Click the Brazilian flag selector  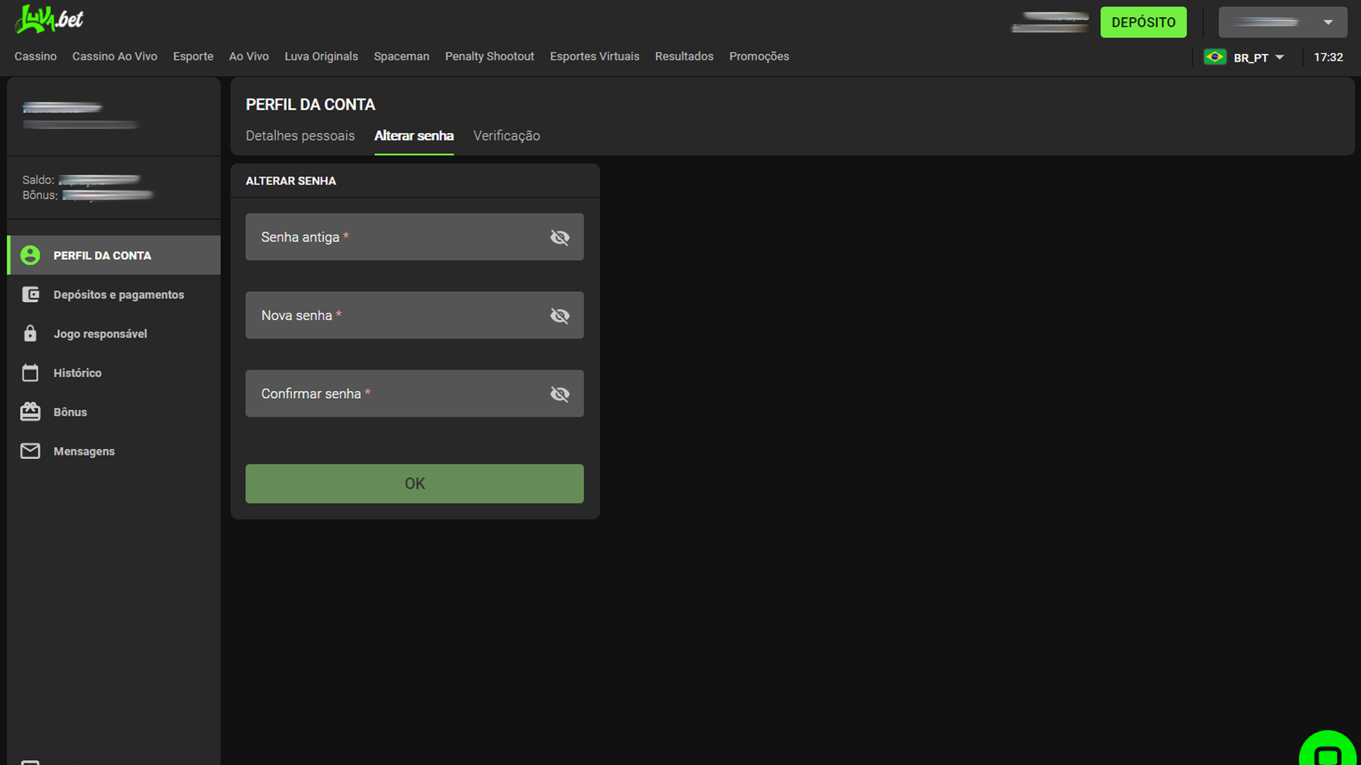pos(1216,57)
